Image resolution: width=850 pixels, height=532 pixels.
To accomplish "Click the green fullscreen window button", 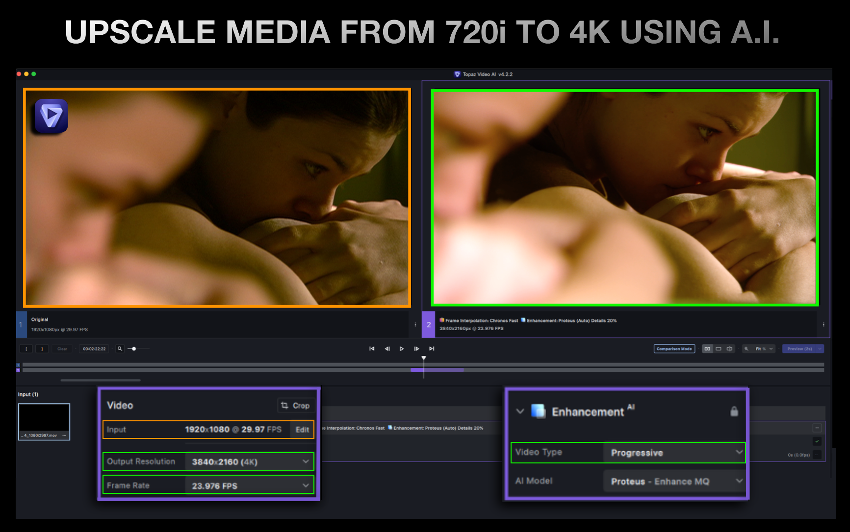I will pyautogui.click(x=34, y=74).
